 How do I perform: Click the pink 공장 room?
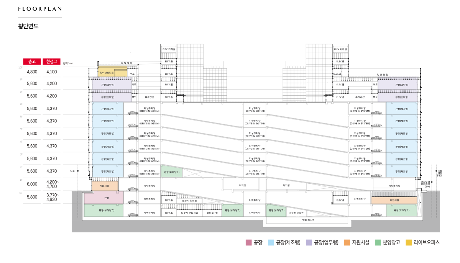pyautogui.click(x=103, y=198)
